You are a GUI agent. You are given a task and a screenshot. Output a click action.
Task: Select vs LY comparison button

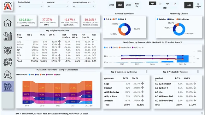[189, 5]
